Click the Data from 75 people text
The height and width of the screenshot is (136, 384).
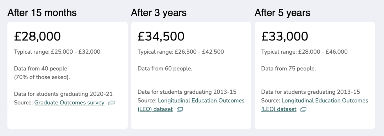[288, 69]
